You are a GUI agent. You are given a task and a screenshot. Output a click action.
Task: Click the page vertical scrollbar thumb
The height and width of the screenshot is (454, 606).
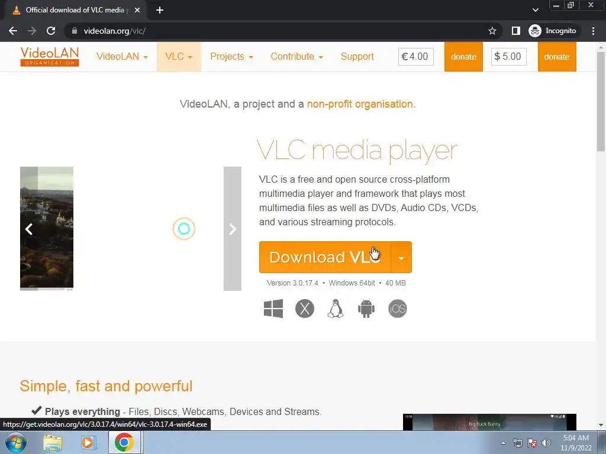click(x=601, y=101)
